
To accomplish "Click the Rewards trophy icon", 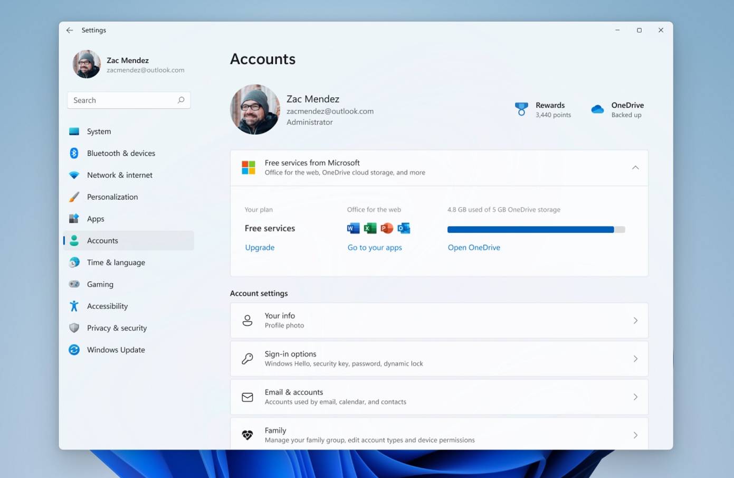I will 521,109.
